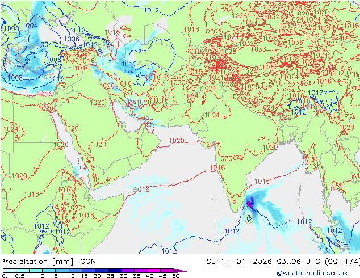Click the arrow tip beyond the 50 mm legend
Screen dimensions: 360x278
180,271
